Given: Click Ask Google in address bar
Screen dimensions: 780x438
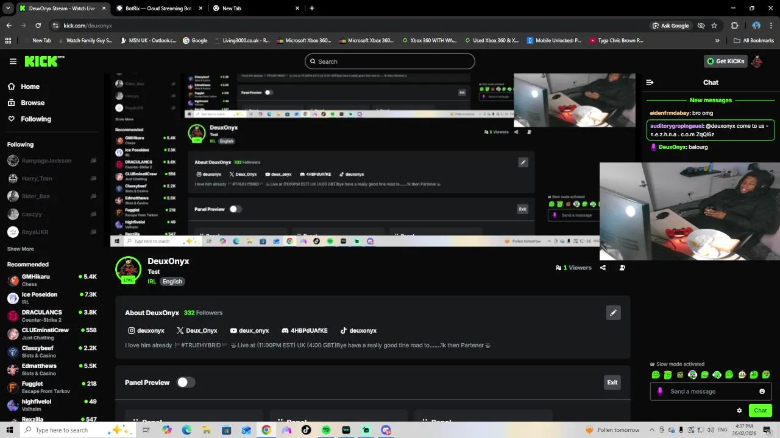Looking at the screenshot, I should click(670, 26).
